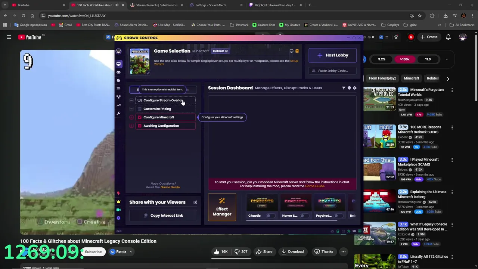Image resolution: width=478 pixels, height=269 pixels.
Task: Open the analytics trend icon in Crowd Control sidebar
Action: [118, 105]
